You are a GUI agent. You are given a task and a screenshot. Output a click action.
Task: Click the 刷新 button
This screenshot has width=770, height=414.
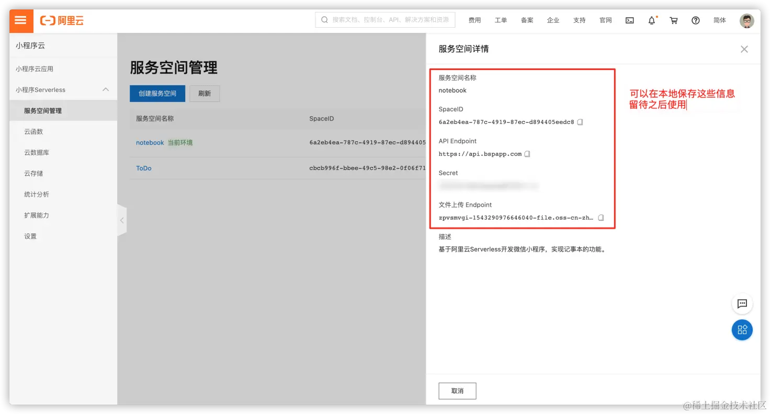[x=205, y=93]
